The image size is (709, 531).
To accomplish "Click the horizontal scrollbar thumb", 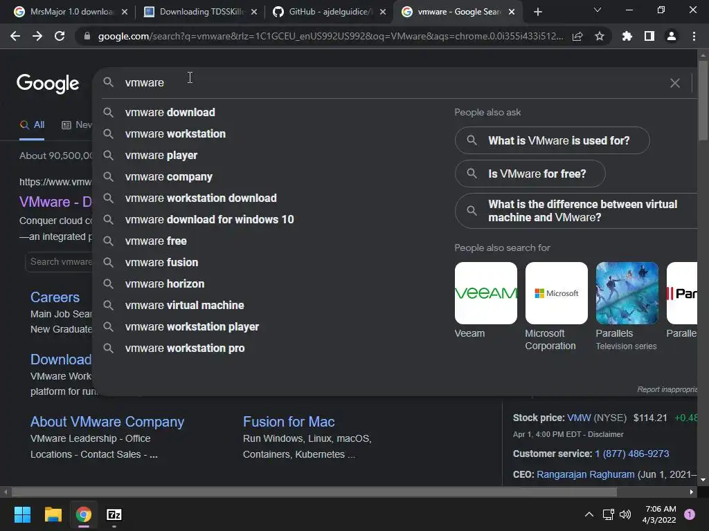I will (314, 492).
